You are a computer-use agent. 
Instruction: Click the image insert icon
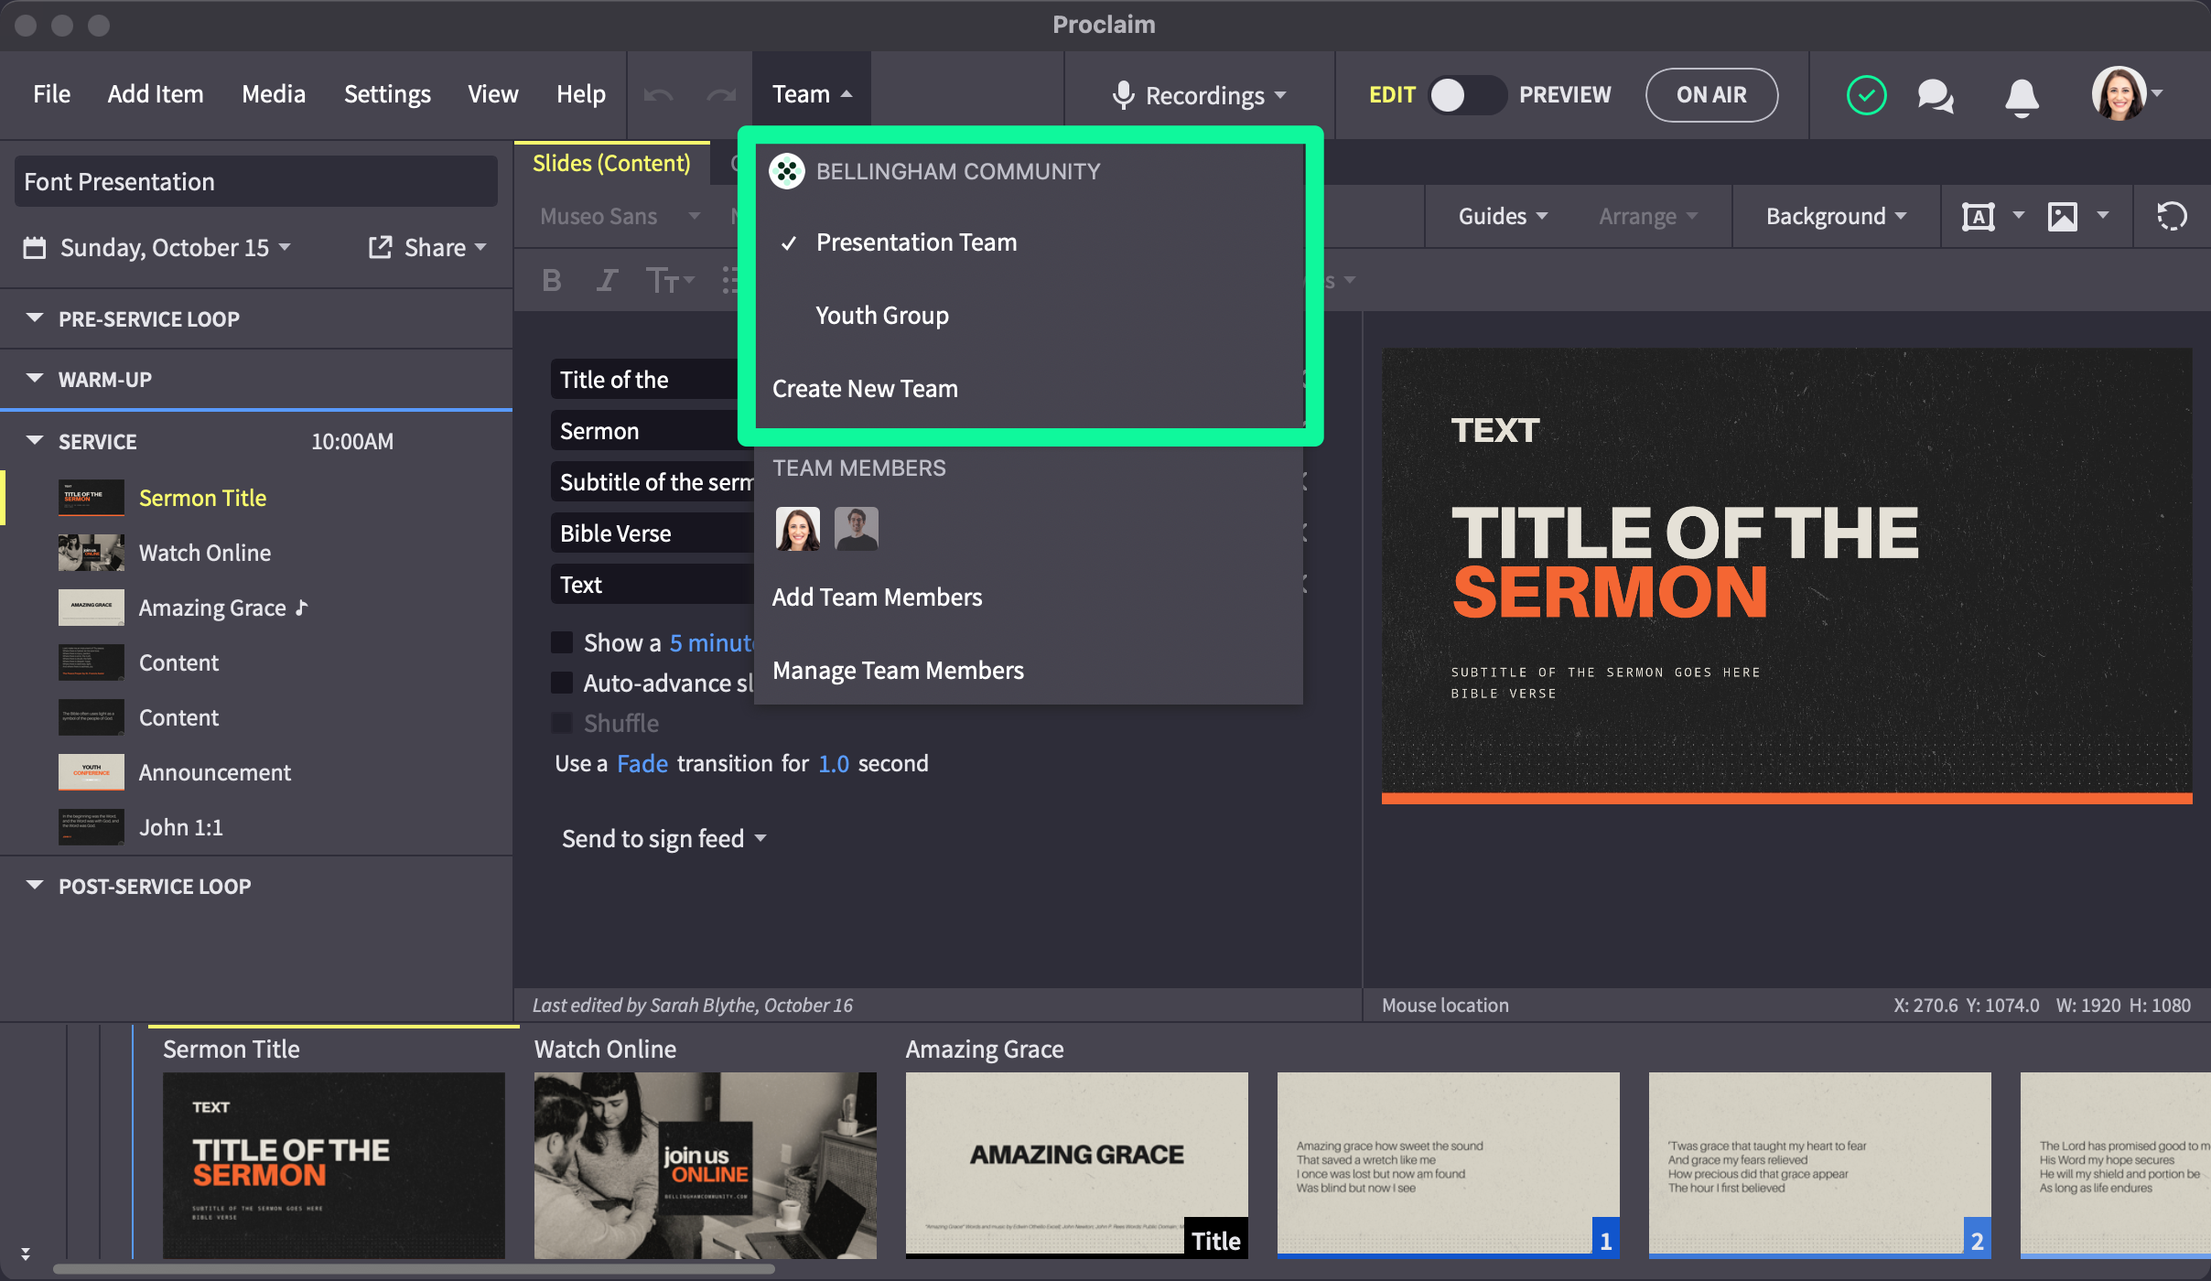pos(2063,217)
